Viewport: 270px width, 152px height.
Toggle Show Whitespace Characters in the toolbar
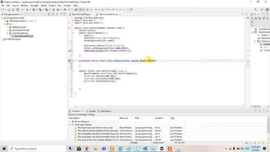(92, 10)
